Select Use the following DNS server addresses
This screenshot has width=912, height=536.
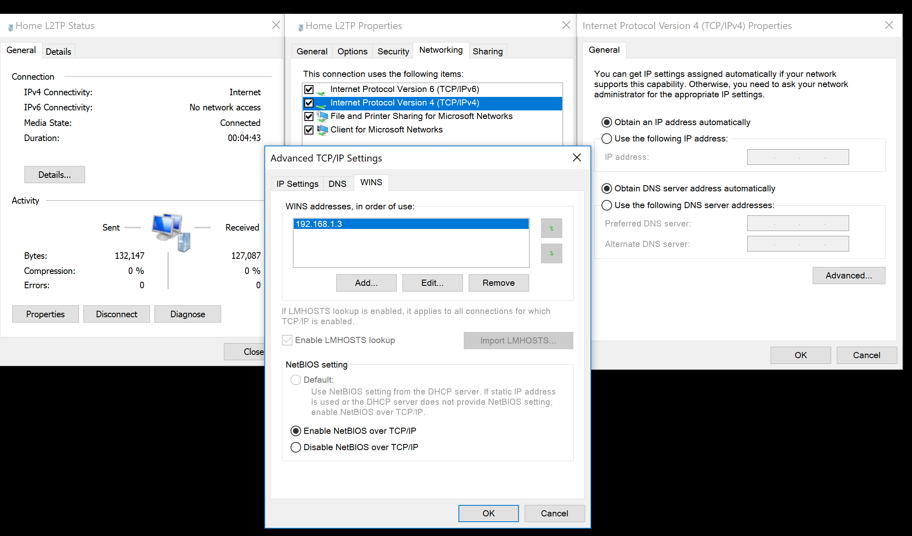tap(607, 205)
